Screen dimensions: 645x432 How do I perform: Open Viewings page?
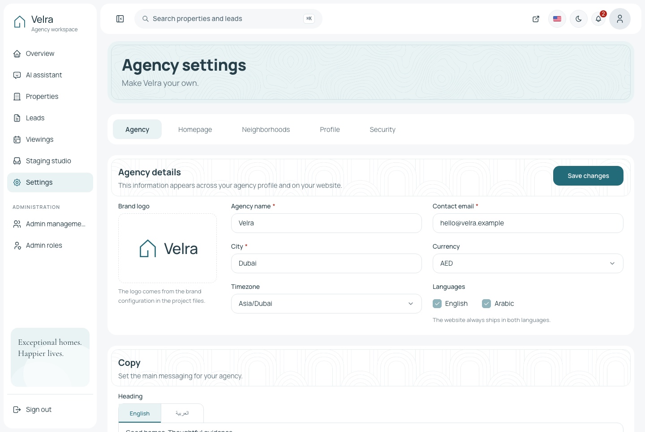pyautogui.click(x=50, y=140)
